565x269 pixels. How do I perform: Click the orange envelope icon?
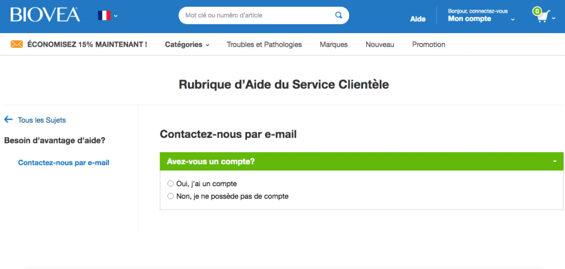(17, 45)
